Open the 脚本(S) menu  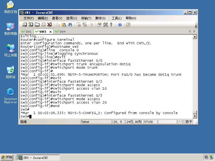100,18
